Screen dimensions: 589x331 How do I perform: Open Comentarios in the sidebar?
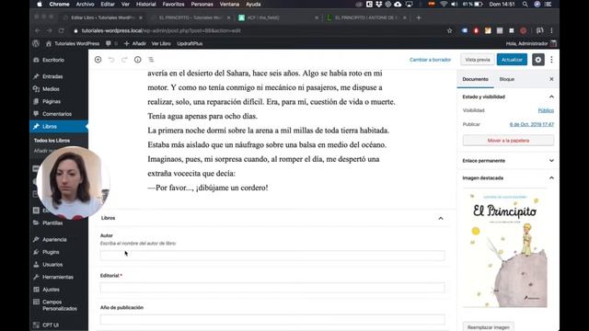coord(57,114)
